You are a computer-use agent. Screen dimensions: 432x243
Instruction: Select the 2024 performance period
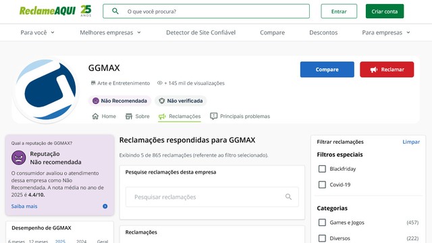[x=81, y=241]
